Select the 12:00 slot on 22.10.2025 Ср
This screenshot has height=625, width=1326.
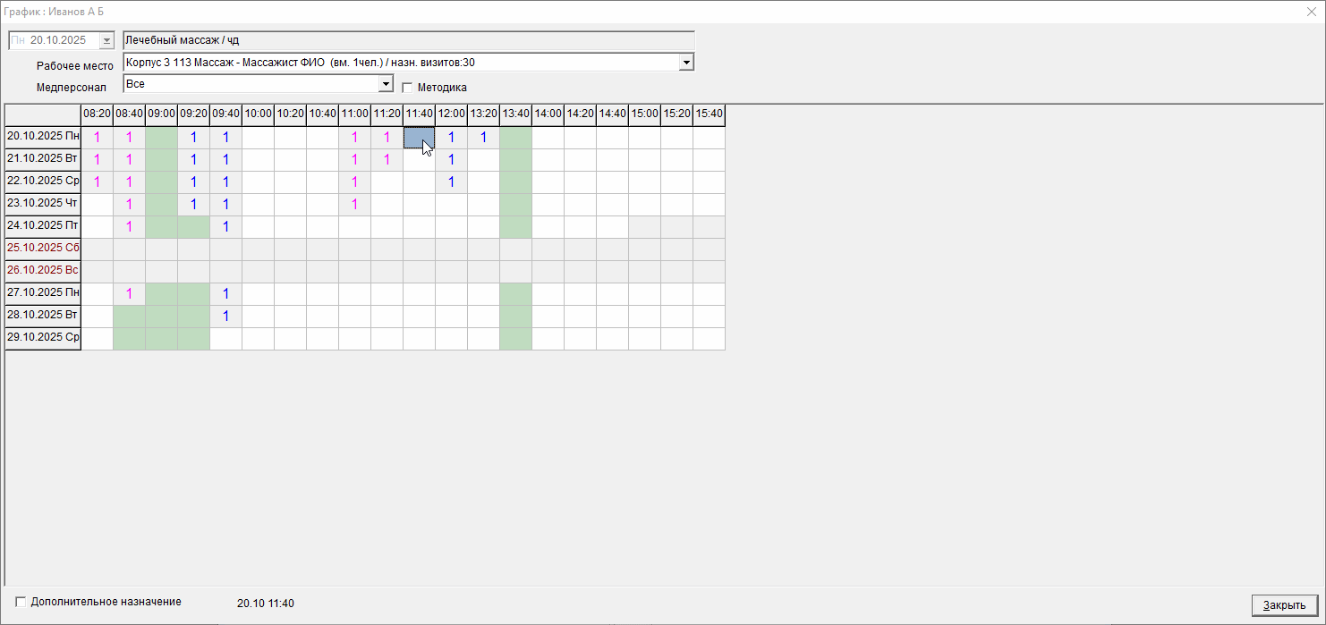pos(451,182)
